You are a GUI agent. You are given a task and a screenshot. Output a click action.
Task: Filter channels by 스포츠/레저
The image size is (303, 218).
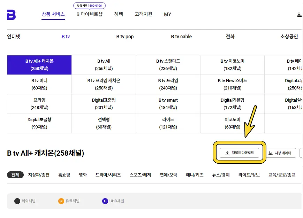point(140,175)
